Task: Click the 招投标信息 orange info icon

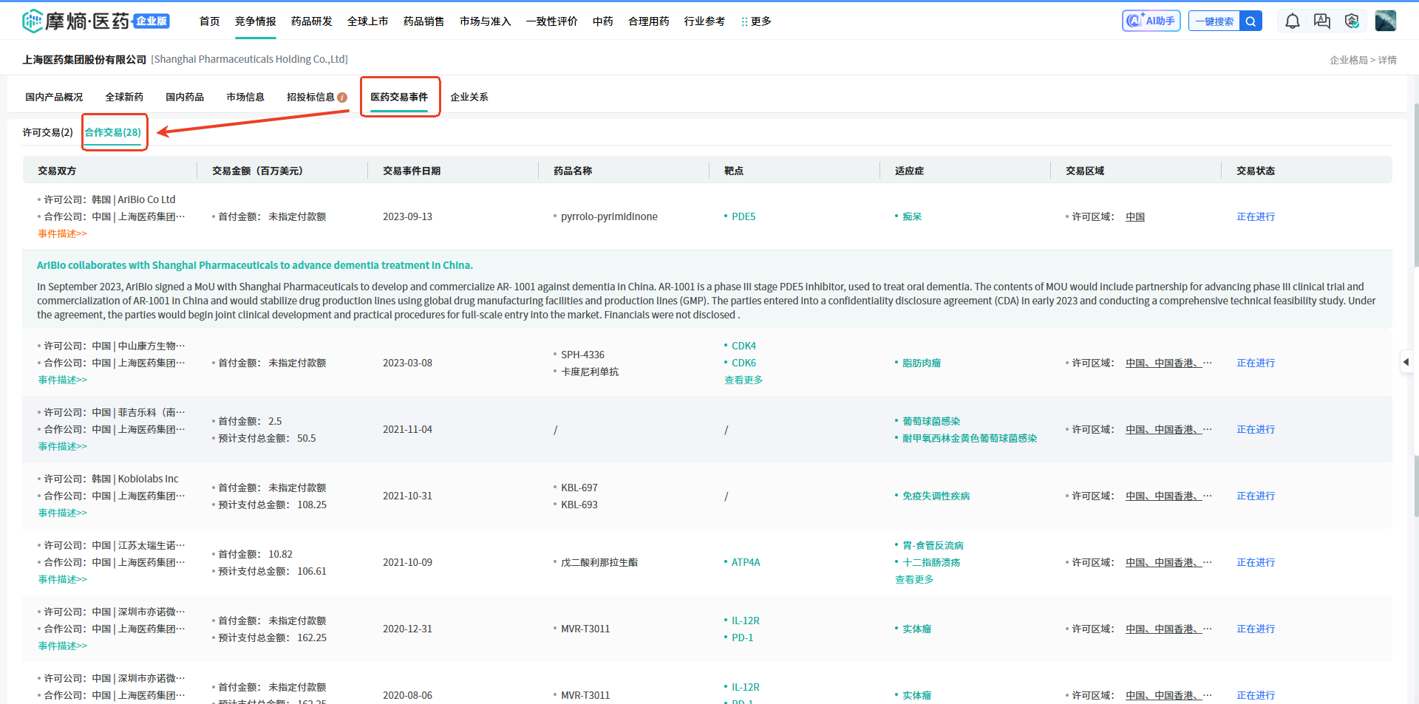Action: point(342,98)
